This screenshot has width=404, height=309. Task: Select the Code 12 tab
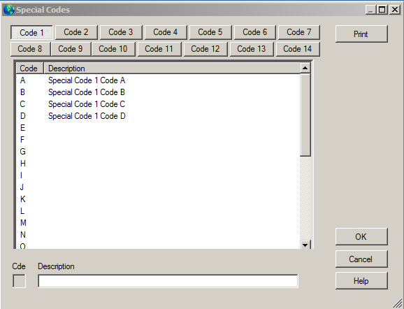[x=205, y=49]
